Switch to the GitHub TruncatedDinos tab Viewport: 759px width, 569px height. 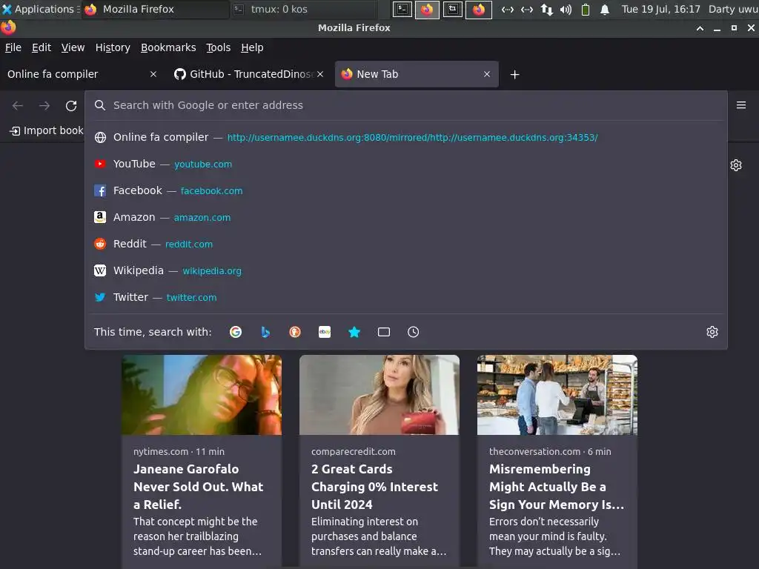[x=248, y=74]
